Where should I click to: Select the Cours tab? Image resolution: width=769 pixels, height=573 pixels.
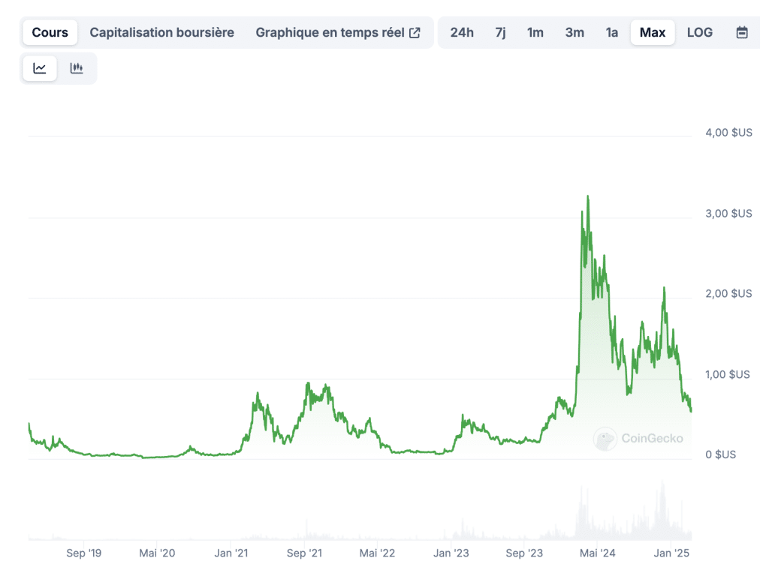pyautogui.click(x=50, y=32)
